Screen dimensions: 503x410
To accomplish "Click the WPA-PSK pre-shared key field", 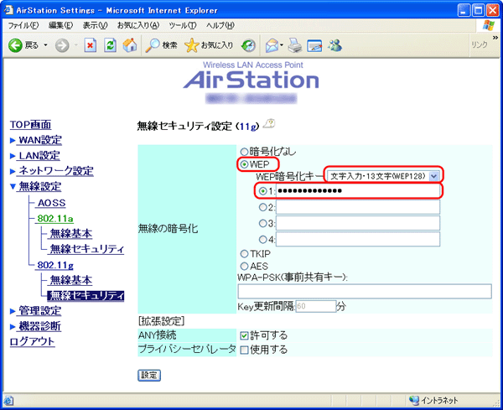I will (x=365, y=291).
